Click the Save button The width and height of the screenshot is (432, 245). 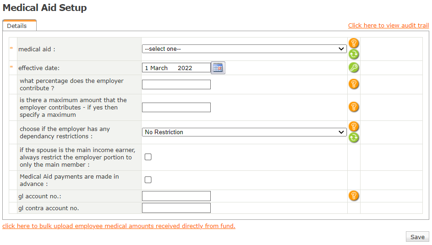pyautogui.click(x=417, y=237)
